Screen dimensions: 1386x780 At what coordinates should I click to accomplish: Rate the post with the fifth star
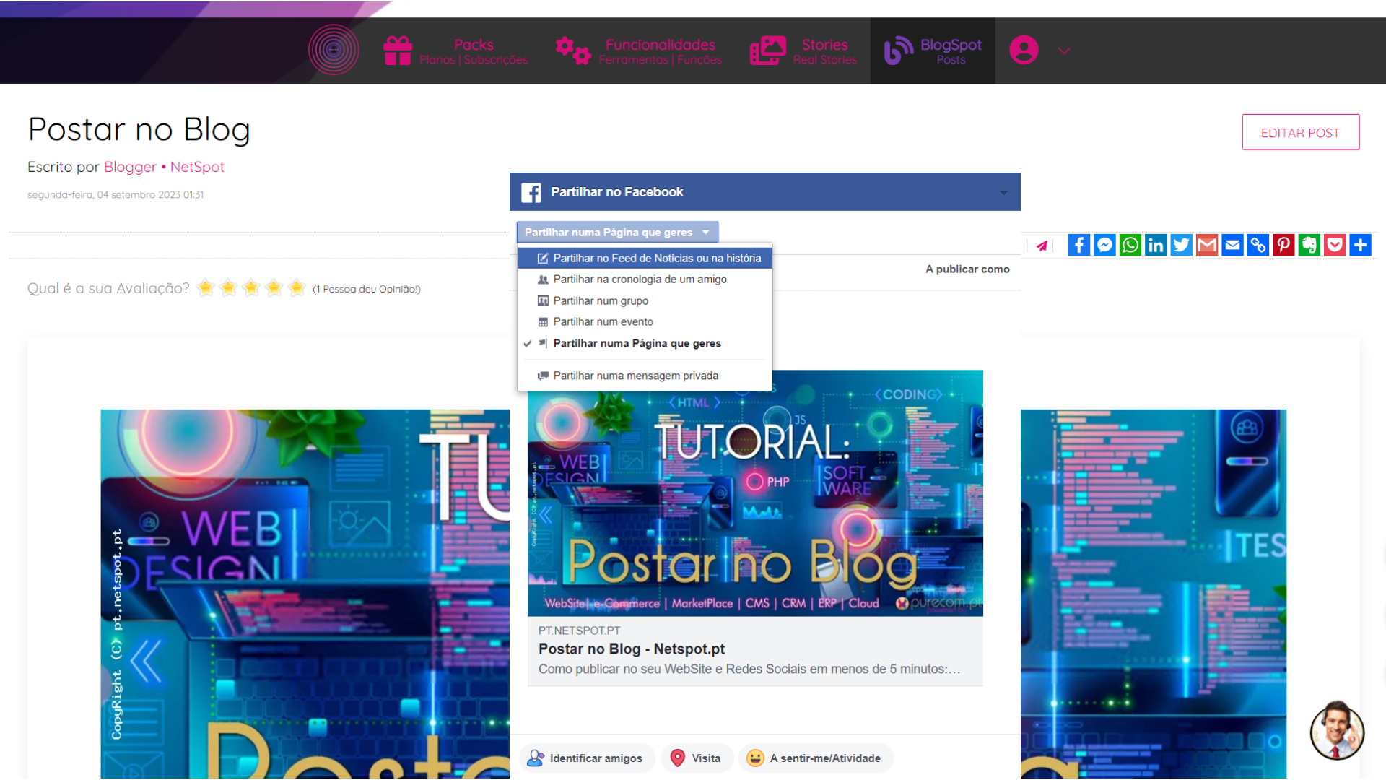(297, 288)
